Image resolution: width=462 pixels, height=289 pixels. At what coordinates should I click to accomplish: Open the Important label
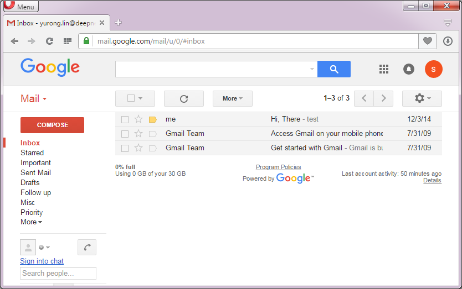35,163
